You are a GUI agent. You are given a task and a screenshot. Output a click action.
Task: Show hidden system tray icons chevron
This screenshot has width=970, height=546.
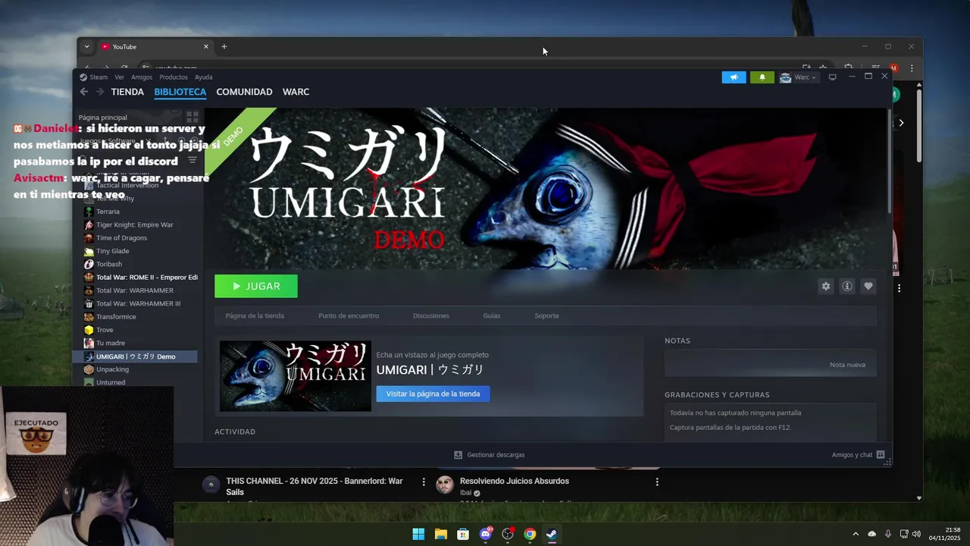click(x=856, y=534)
